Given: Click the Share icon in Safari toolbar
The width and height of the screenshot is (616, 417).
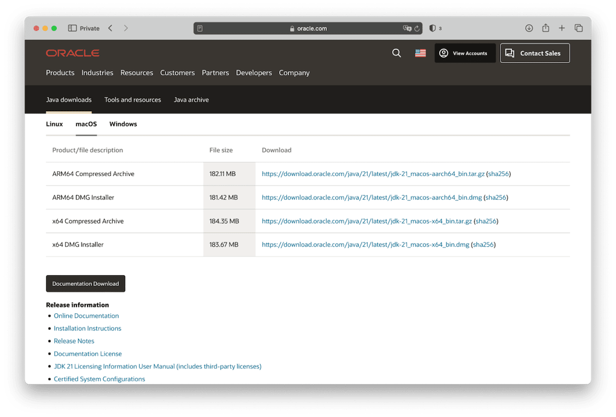Looking at the screenshot, I should tap(546, 28).
